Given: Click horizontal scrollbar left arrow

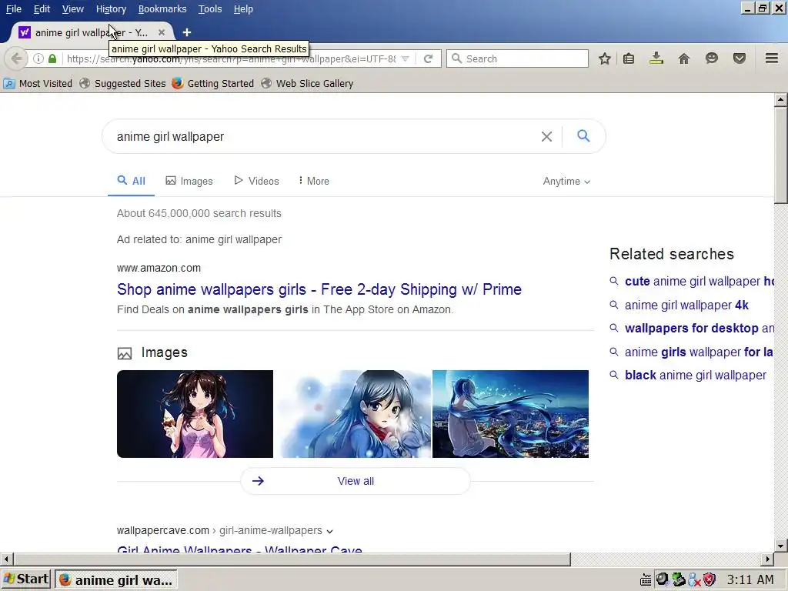Looking at the screenshot, I should [x=6, y=559].
